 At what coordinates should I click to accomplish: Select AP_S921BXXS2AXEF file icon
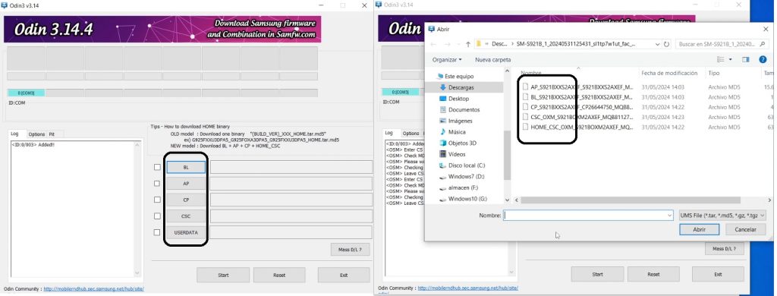[526, 87]
